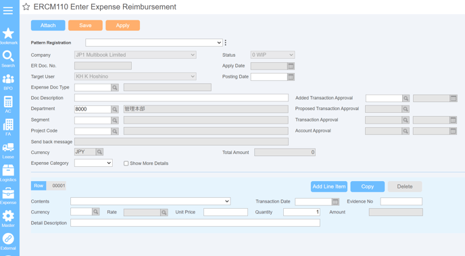Open the Search magnifier in sidebar
The width and height of the screenshot is (465, 256).
tap(8, 55)
